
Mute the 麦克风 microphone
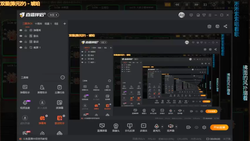point(157,128)
